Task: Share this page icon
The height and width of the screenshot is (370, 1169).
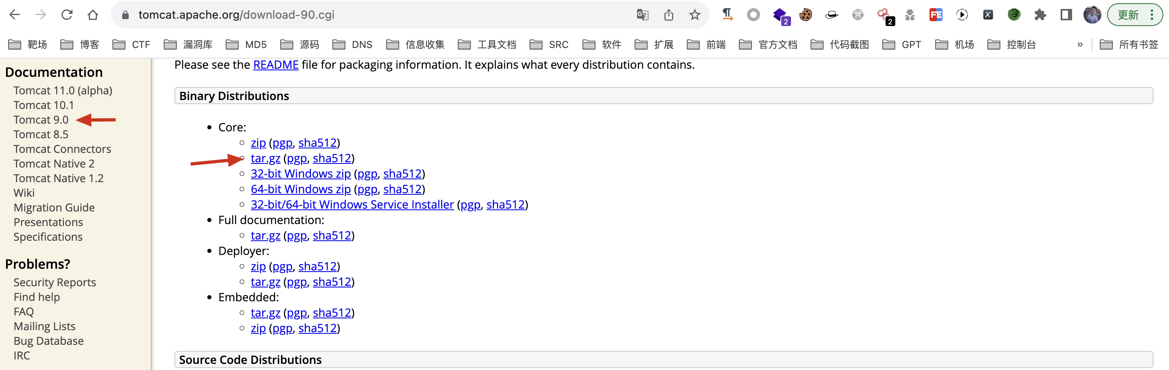Action: point(668,15)
